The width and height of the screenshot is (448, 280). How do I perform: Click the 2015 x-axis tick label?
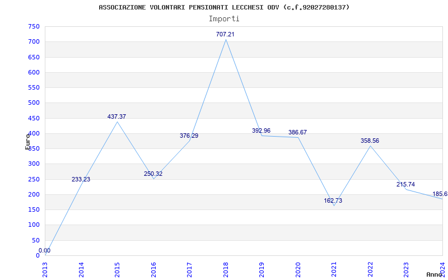(117, 269)
